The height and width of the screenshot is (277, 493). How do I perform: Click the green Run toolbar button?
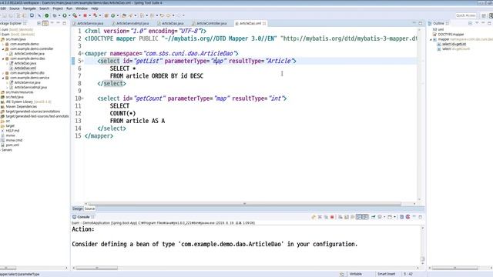65,15
